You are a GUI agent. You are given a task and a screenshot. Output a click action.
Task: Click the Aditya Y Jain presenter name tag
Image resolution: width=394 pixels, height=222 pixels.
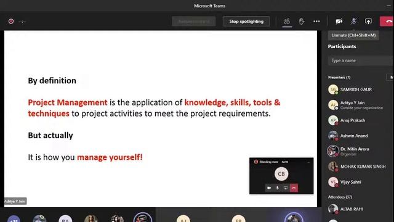[15, 201]
